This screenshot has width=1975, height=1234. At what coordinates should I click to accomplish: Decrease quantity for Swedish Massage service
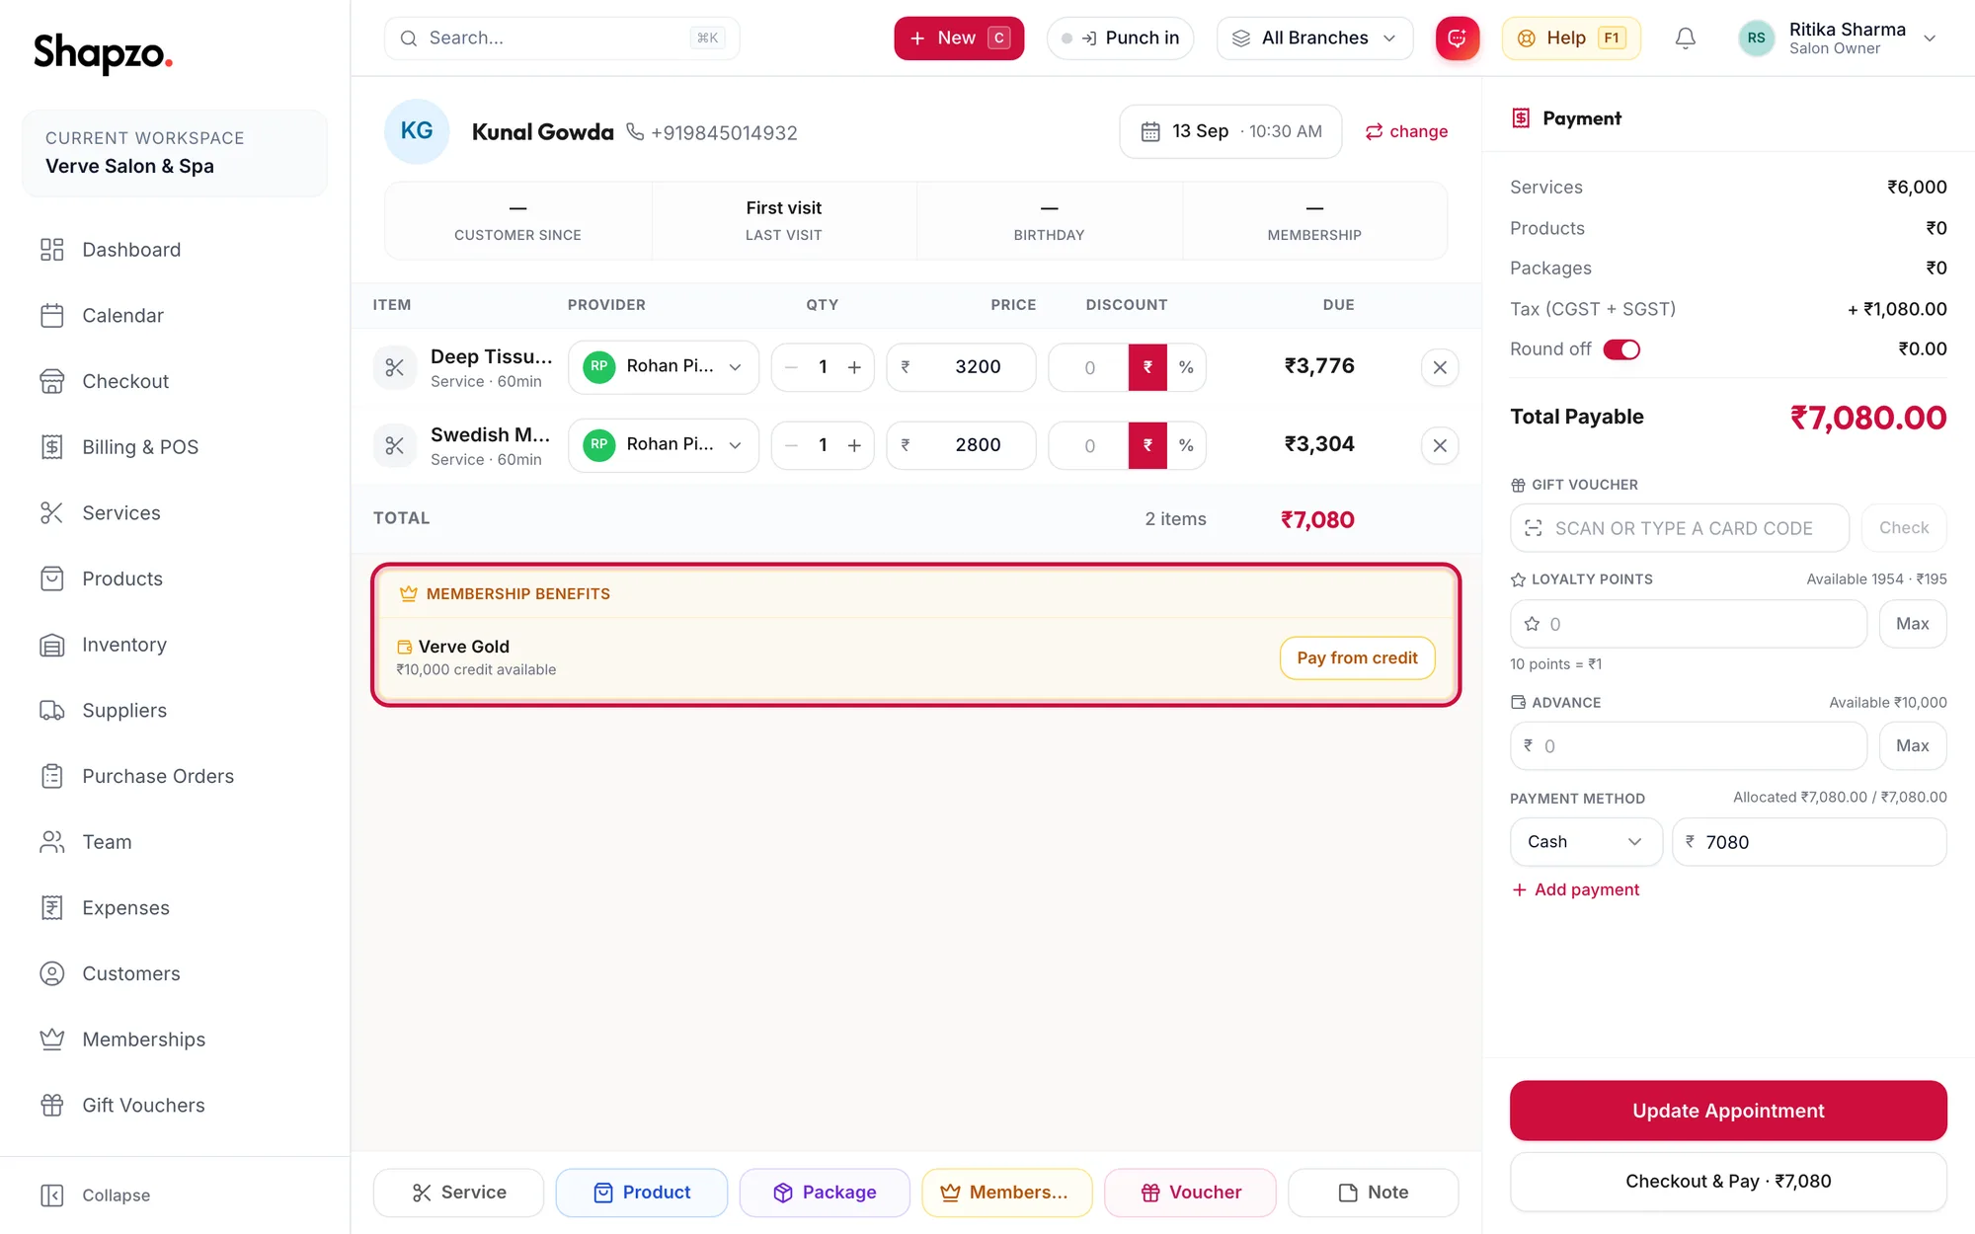click(x=791, y=445)
